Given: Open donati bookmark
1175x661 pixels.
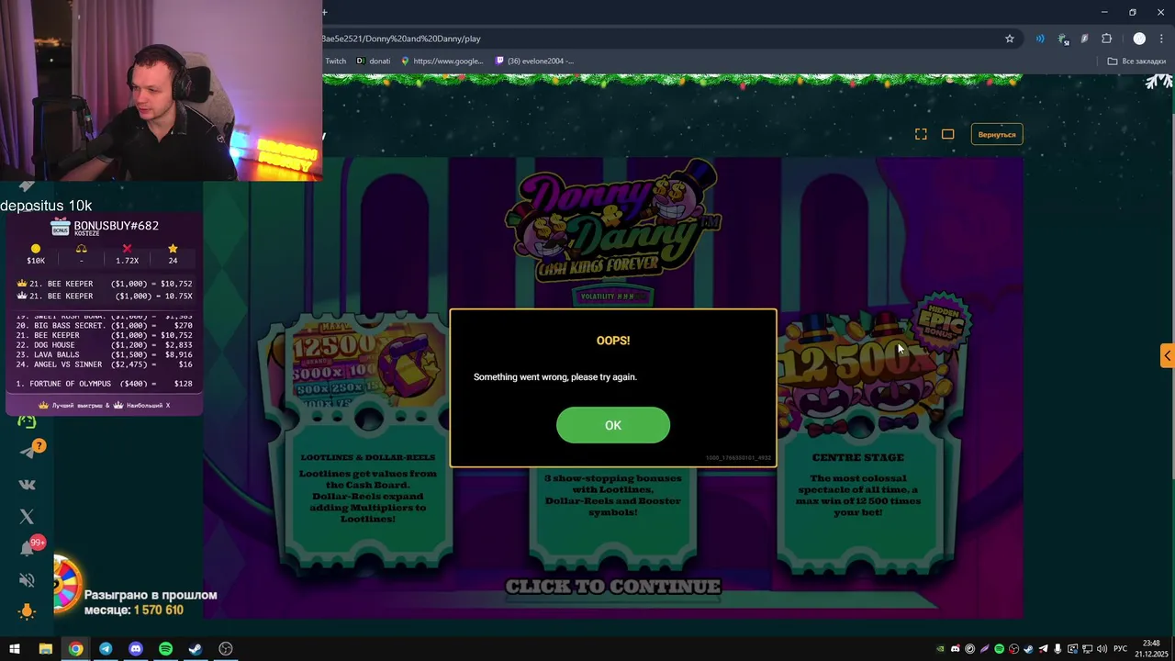Looking at the screenshot, I should click(x=374, y=62).
